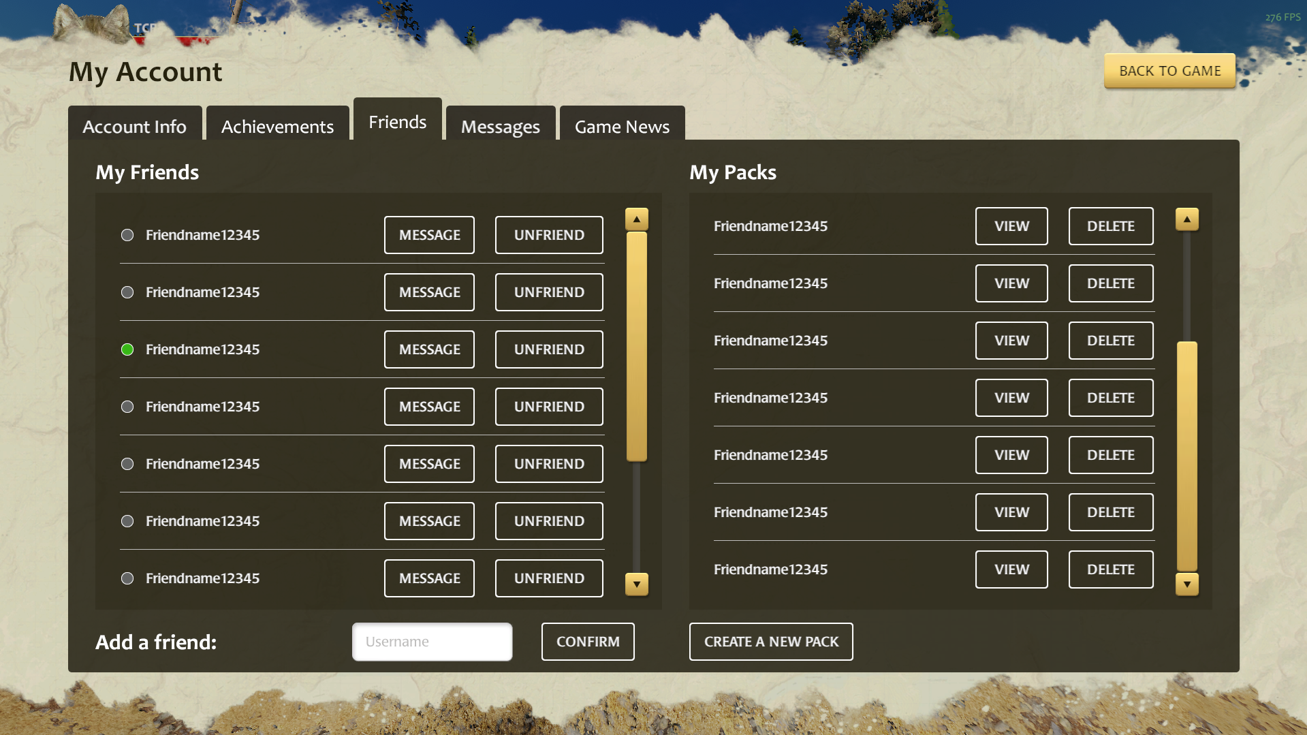Click DELETE in the last pack row
1307x735 pixels.
point(1111,569)
